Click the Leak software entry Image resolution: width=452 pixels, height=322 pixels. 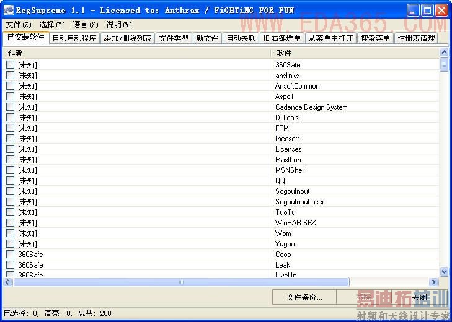[283, 265]
